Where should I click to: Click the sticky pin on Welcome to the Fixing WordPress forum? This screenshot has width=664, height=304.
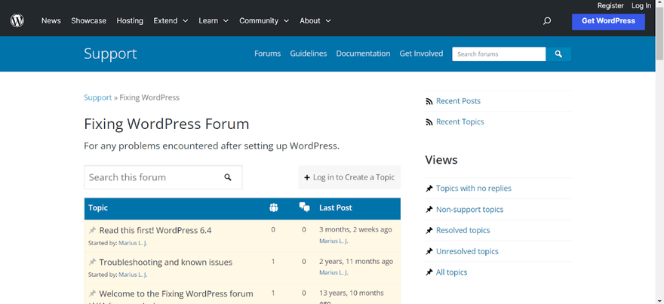click(x=92, y=293)
